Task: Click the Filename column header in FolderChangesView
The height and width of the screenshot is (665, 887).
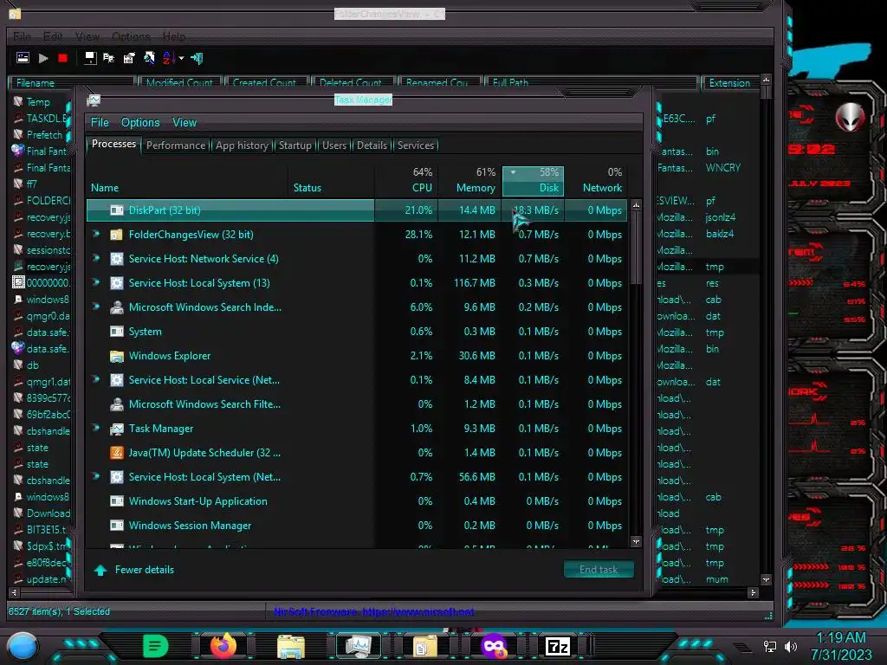Action: click(71, 83)
